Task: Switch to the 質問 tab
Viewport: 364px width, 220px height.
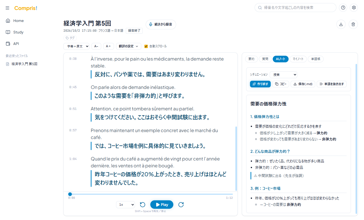Action: click(x=265, y=59)
